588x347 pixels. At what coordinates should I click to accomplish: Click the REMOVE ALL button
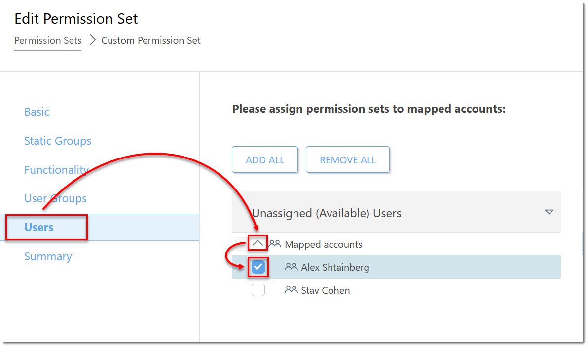pyautogui.click(x=348, y=160)
